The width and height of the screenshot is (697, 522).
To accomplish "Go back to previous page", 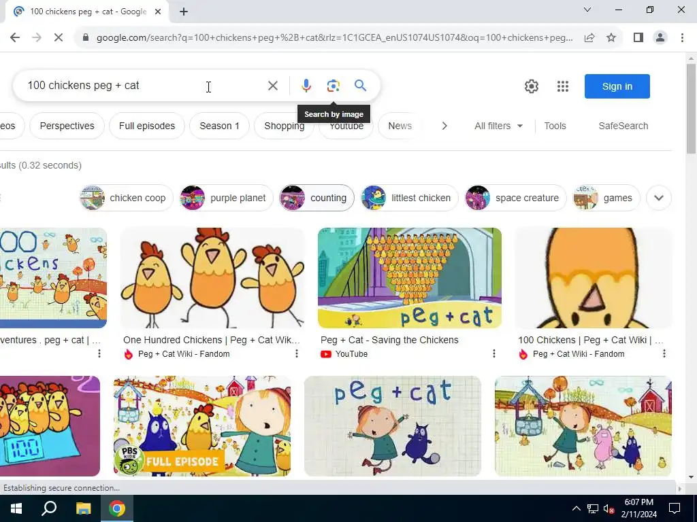I will [15, 37].
